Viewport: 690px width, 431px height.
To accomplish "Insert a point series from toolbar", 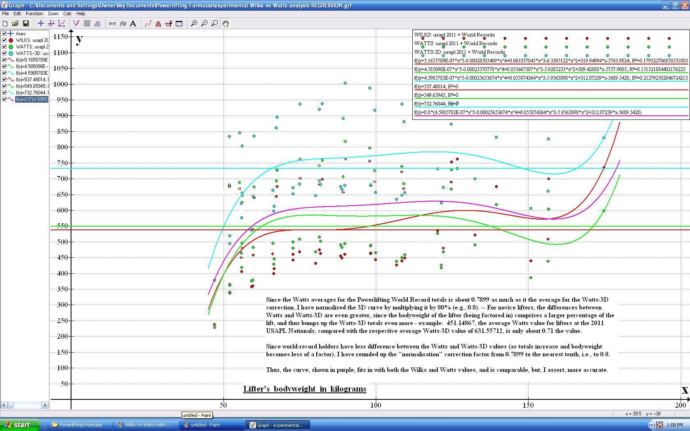I will [x=62, y=23].
